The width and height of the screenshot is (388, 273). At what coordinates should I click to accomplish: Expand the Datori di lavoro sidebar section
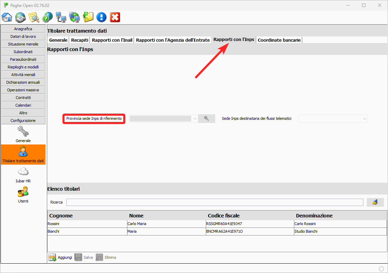pyautogui.click(x=23, y=36)
